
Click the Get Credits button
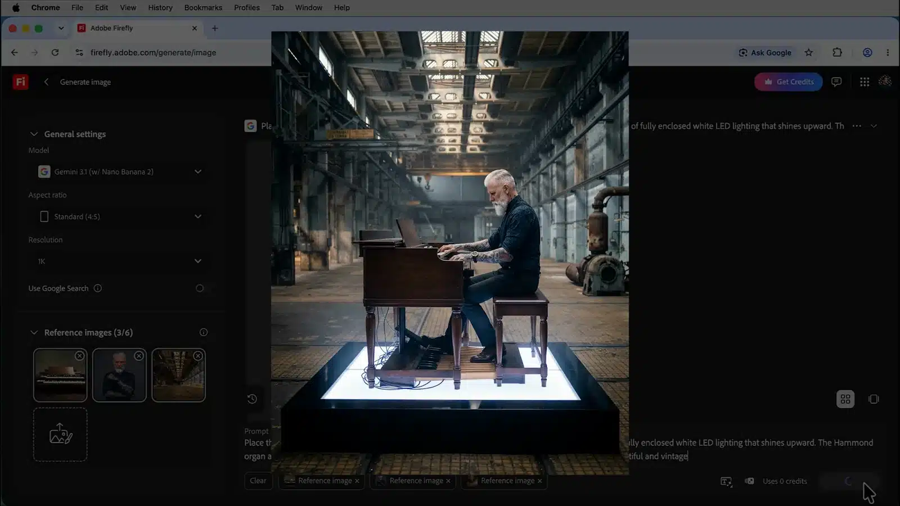[x=789, y=82]
